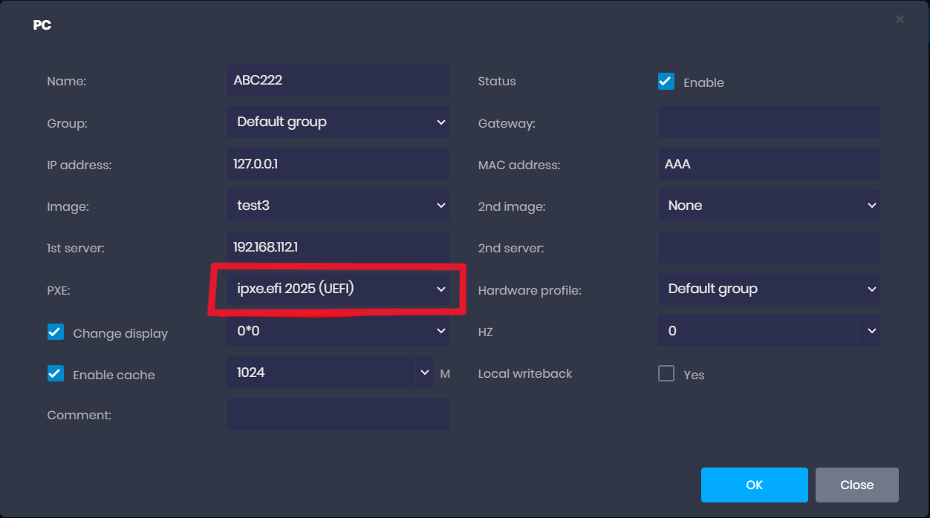Click the IP address input field
This screenshot has height=518, width=930.
(x=338, y=163)
